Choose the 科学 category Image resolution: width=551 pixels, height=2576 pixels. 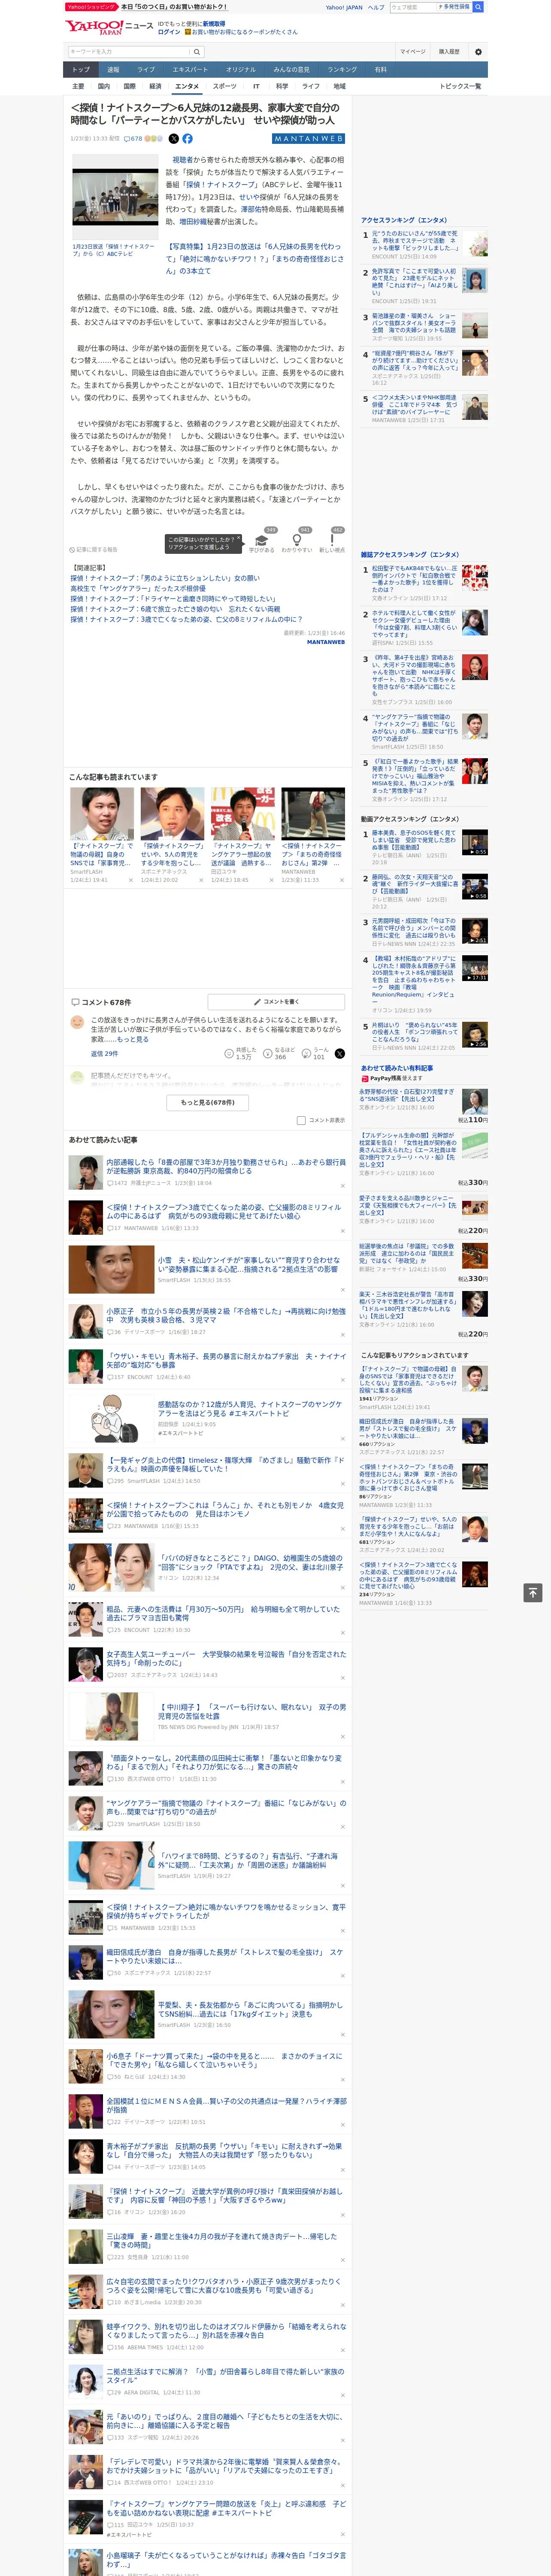(282, 86)
